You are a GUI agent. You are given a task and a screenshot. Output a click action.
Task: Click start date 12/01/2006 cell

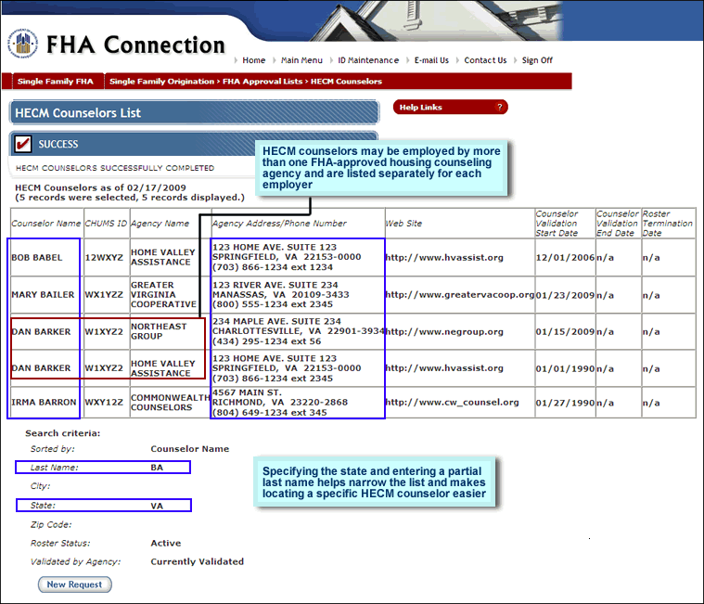point(565,258)
